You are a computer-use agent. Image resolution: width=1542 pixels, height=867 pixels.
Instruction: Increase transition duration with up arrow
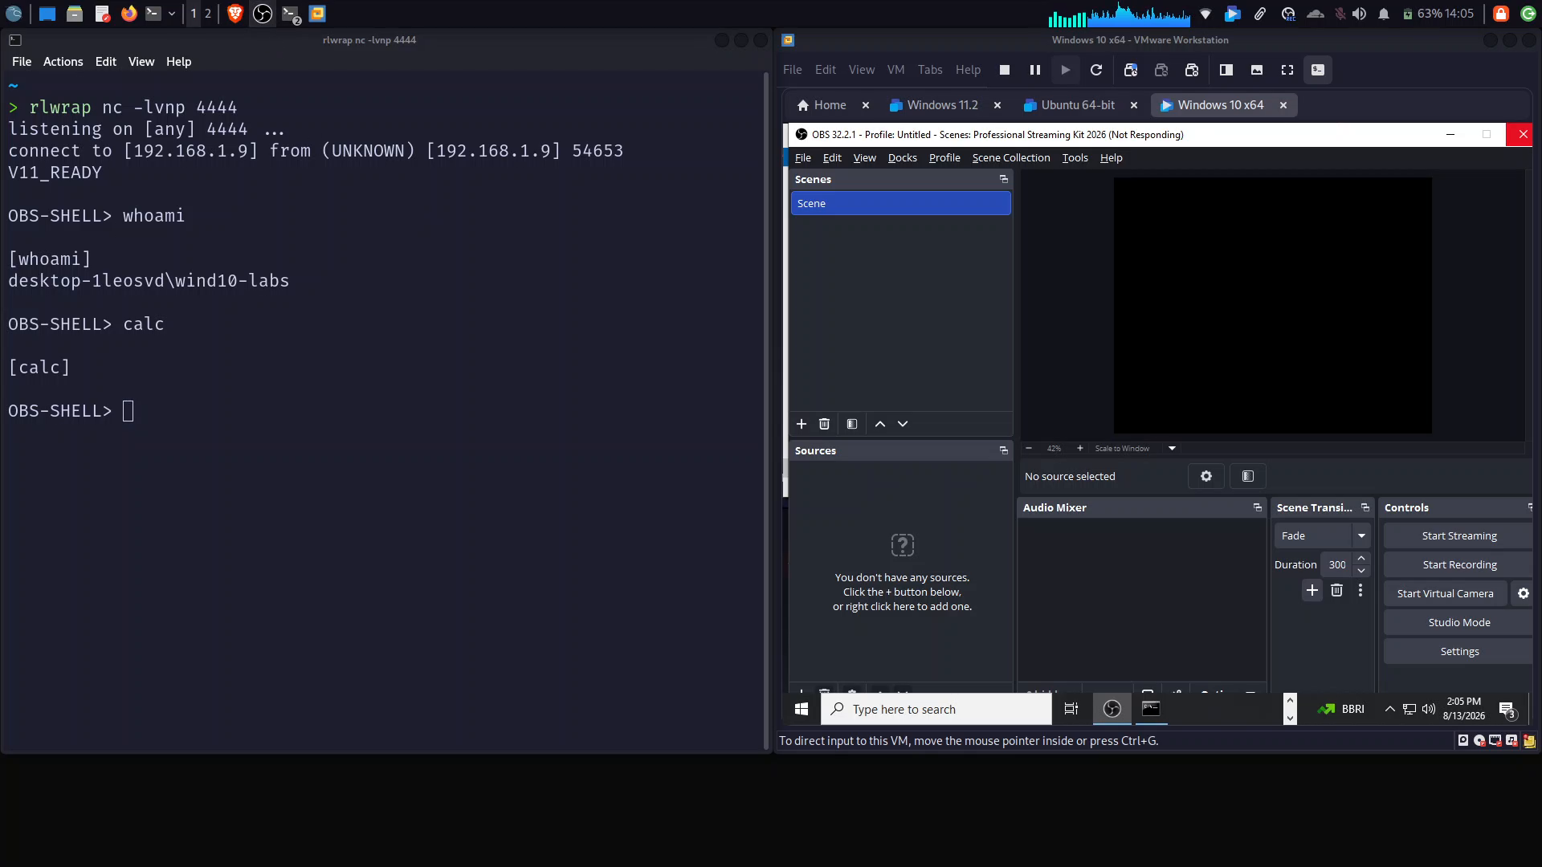(x=1361, y=559)
